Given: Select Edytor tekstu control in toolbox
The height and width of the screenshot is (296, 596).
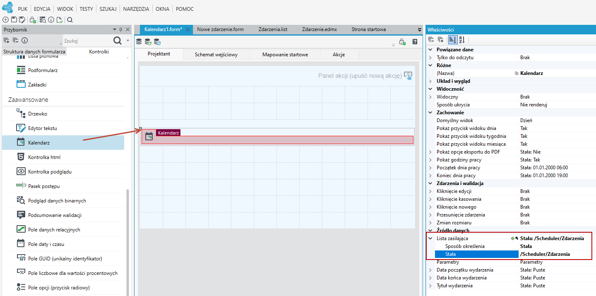Looking at the screenshot, I should coord(63,128).
